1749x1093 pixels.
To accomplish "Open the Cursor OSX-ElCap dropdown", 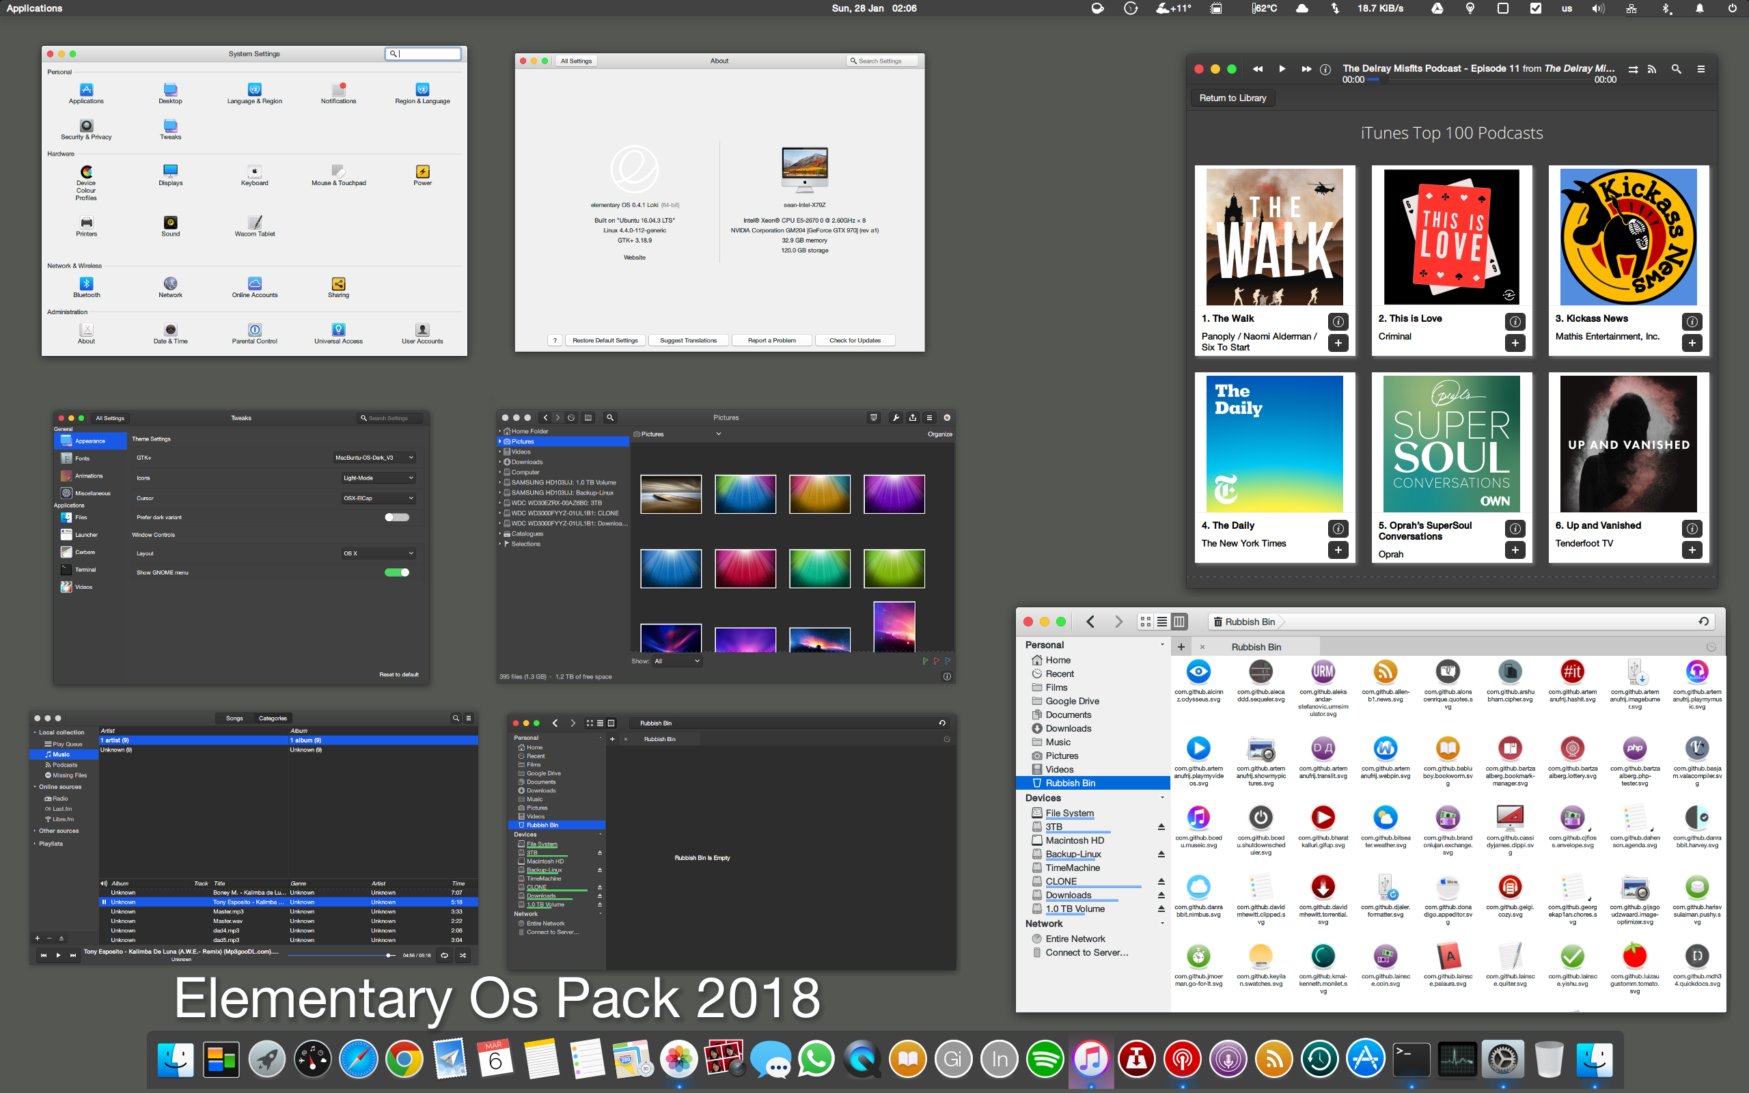I will click(378, 498).
